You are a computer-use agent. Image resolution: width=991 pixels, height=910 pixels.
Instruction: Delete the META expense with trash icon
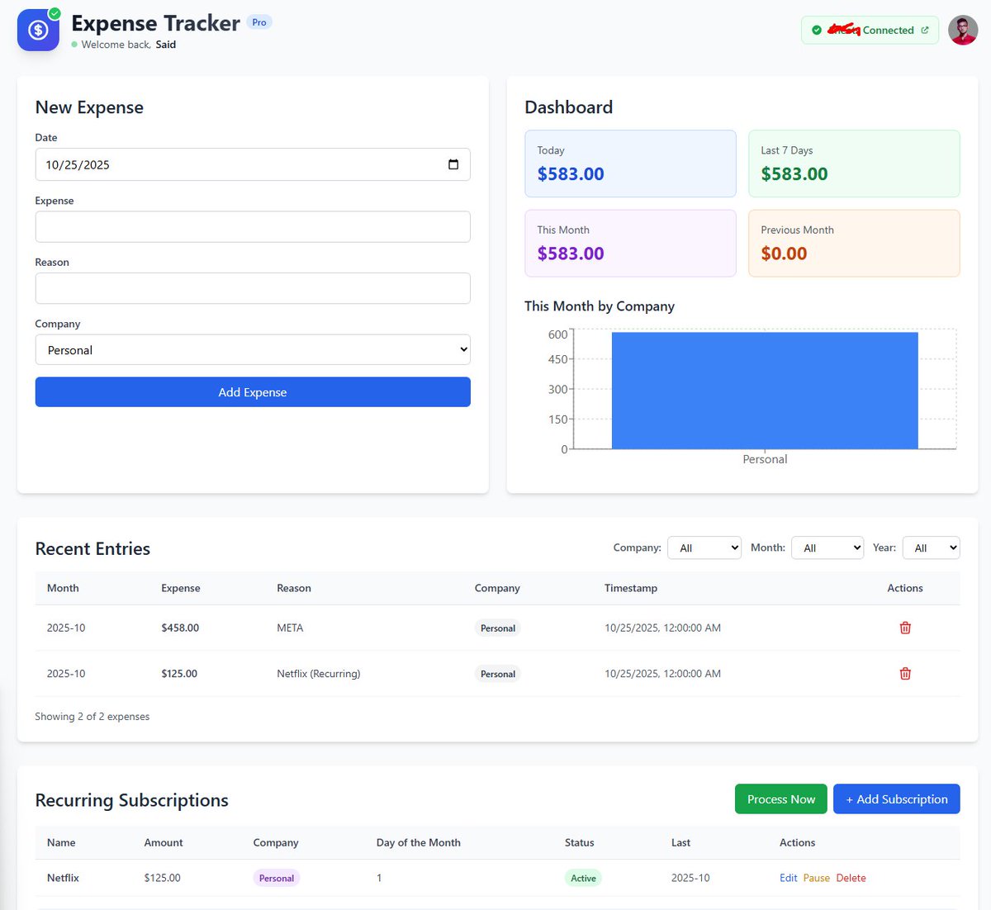(x=905, y=628)
